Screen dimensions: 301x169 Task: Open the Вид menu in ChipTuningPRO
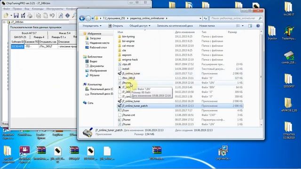[x=27, y=9]
